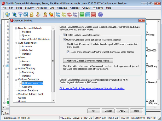Collapse the Aliases parent tree node
The height and width of the screenshot is (121, 162).
point(16,57)
